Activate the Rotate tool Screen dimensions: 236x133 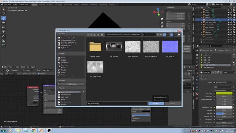[3, 23]
